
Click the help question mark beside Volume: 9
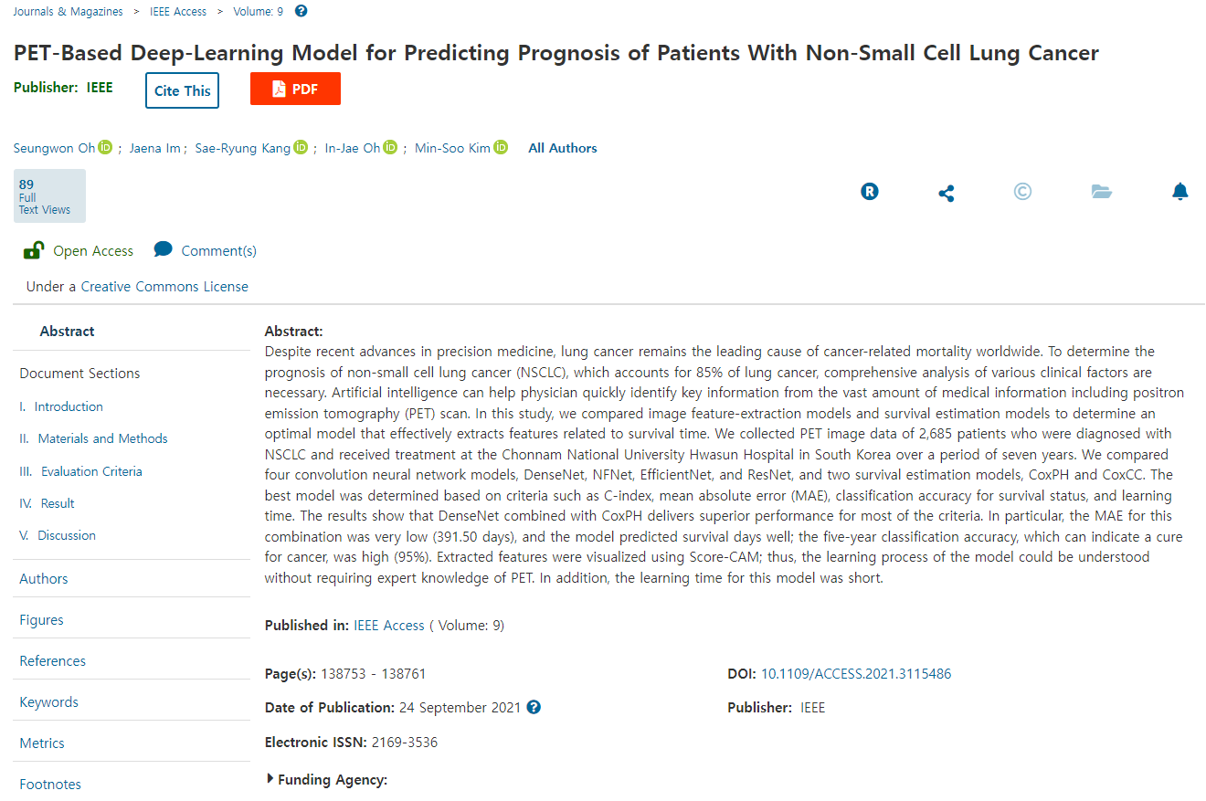[x=301, y=11]
